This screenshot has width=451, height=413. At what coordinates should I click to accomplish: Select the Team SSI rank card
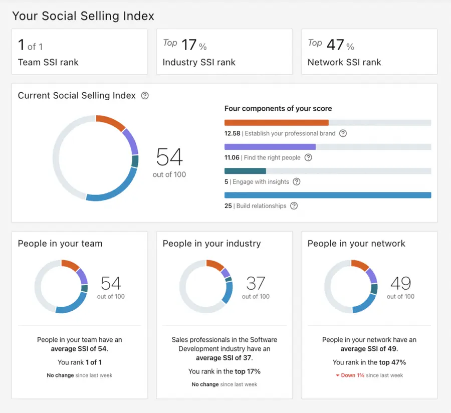point(79,52)
